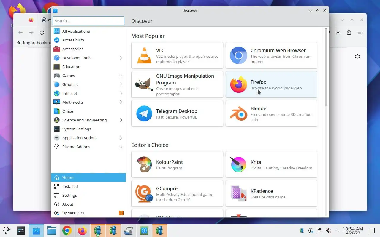Image resolution: width=380 pixels, height=237 pixels.
Task: Open Dolphin file manager from taskbar
Action: tap(51, 230)
